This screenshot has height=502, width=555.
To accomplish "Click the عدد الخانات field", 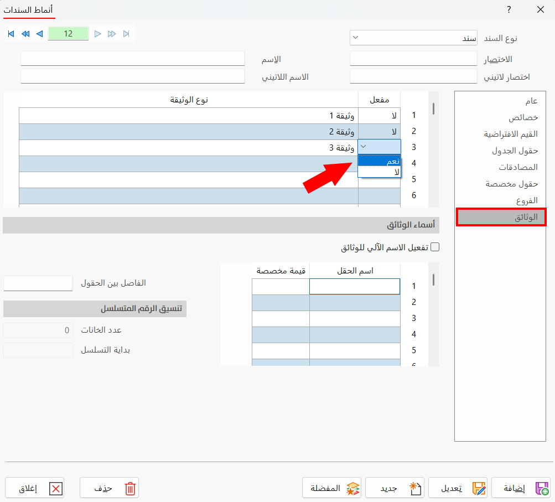I will 38,330.
